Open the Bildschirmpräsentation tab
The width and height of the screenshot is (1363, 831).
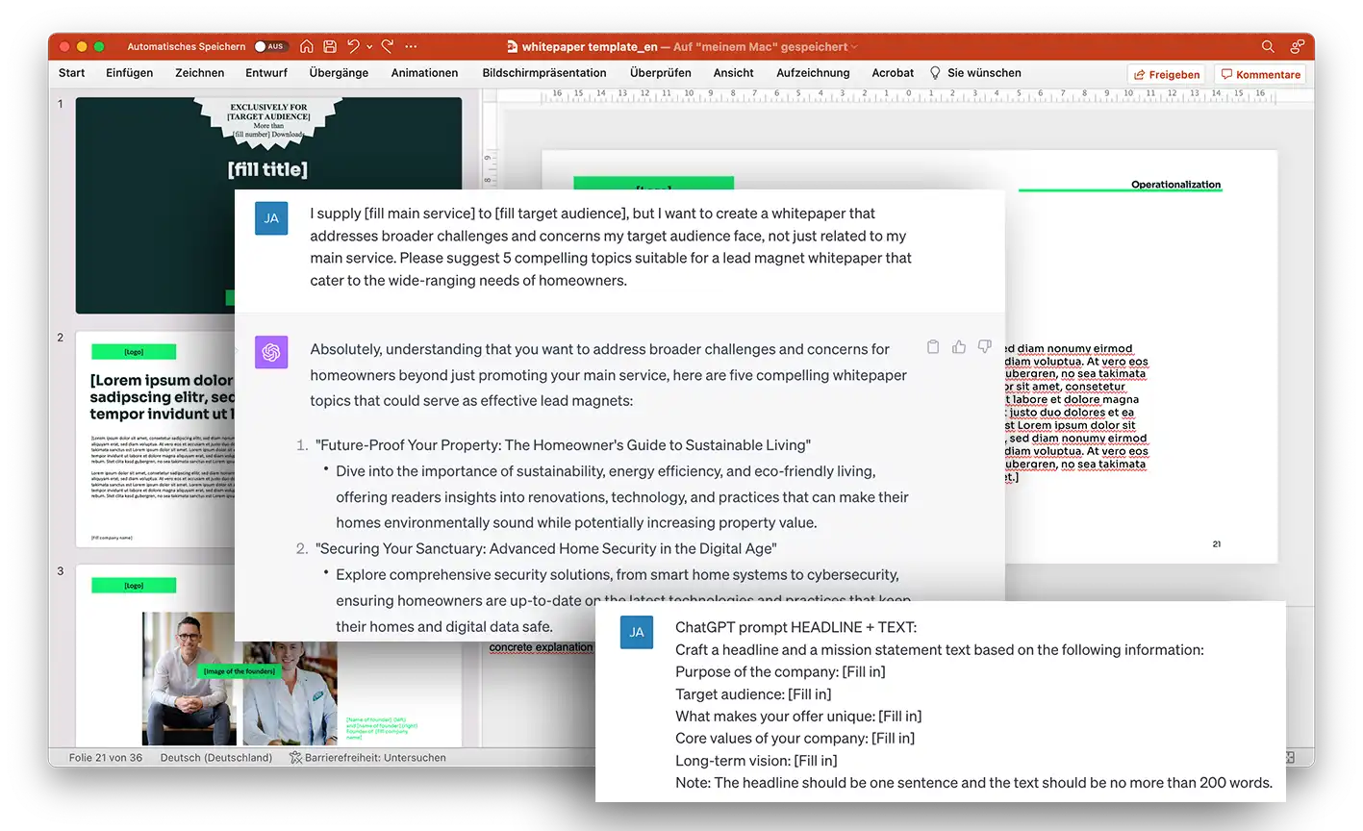[543, 73]
